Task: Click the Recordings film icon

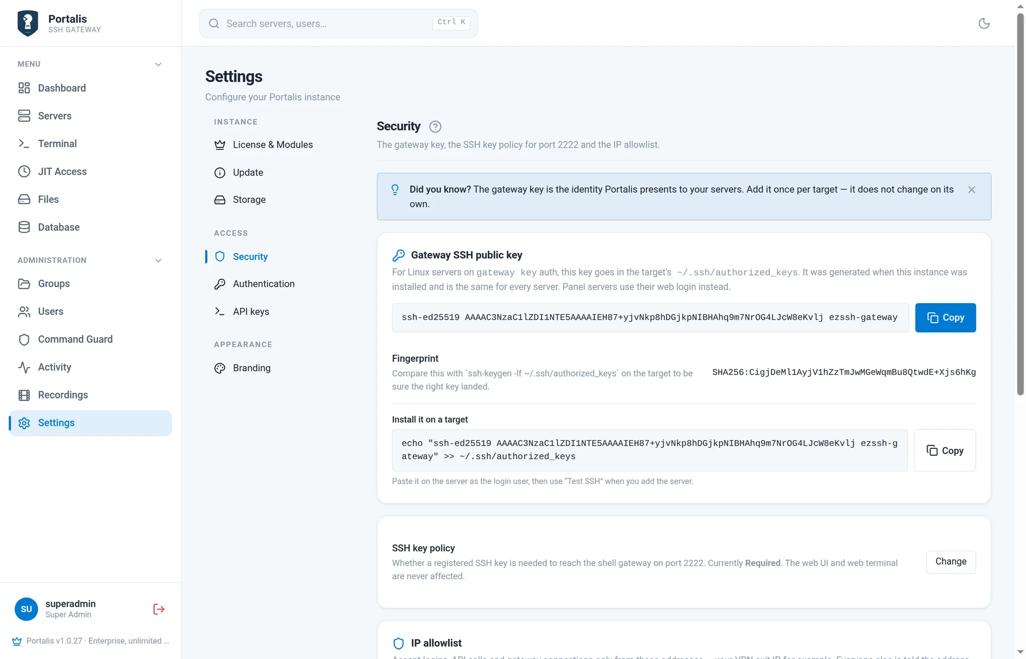Action: (x=24, y=395)
